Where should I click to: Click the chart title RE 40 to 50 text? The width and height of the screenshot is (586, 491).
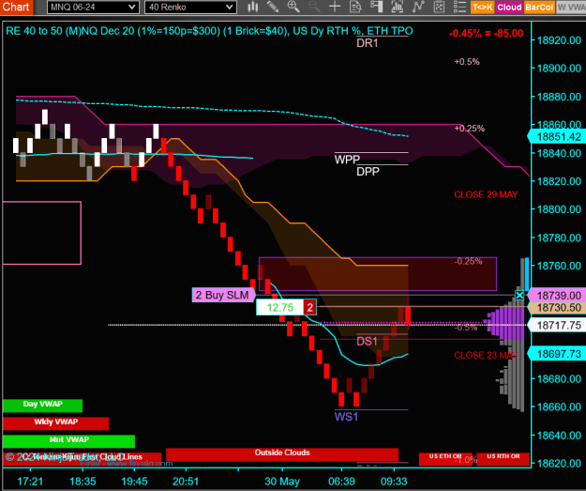209,31
